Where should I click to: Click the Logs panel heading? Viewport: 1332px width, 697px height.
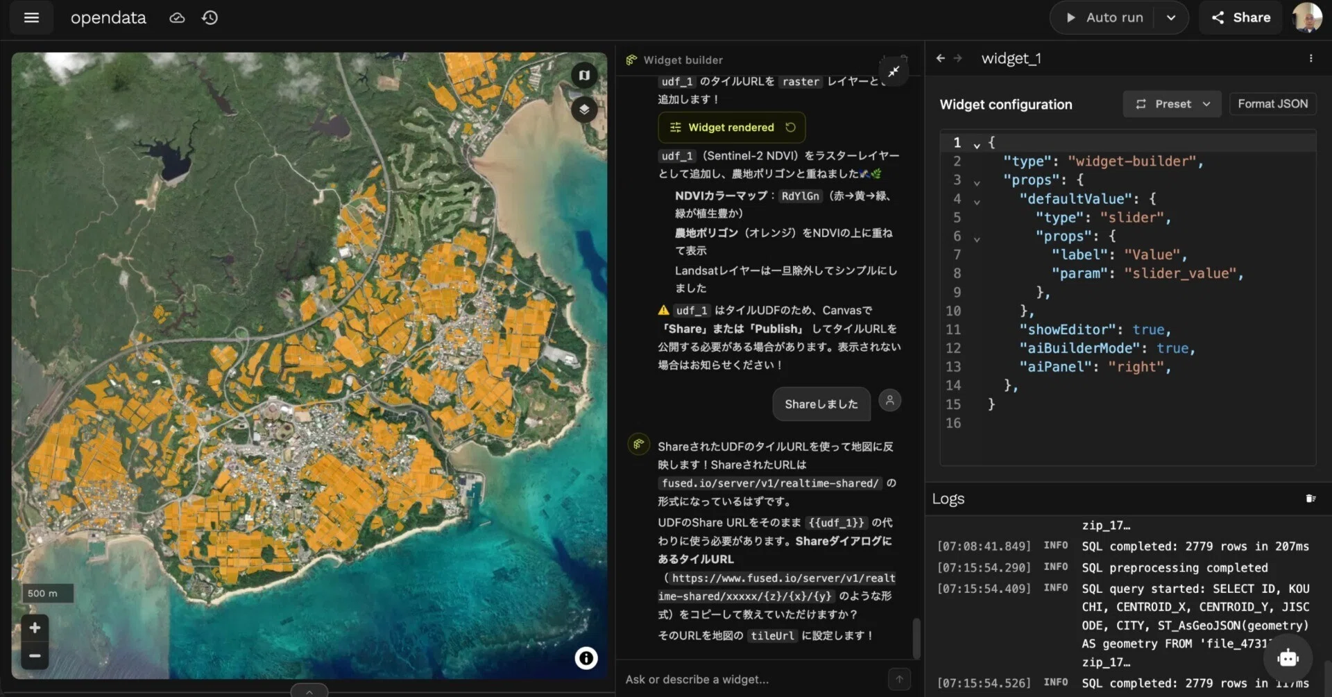(x=948, y=499)
